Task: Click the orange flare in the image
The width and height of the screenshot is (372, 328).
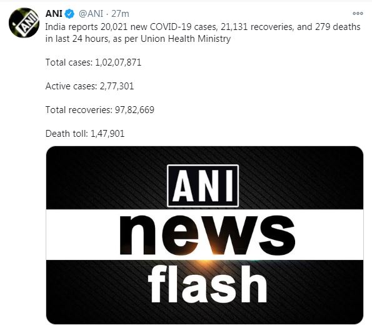Action: 204,262
